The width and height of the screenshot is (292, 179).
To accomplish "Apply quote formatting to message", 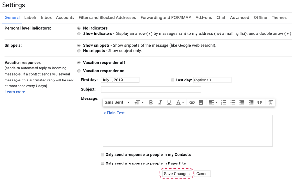I will (x=260, y=102).
